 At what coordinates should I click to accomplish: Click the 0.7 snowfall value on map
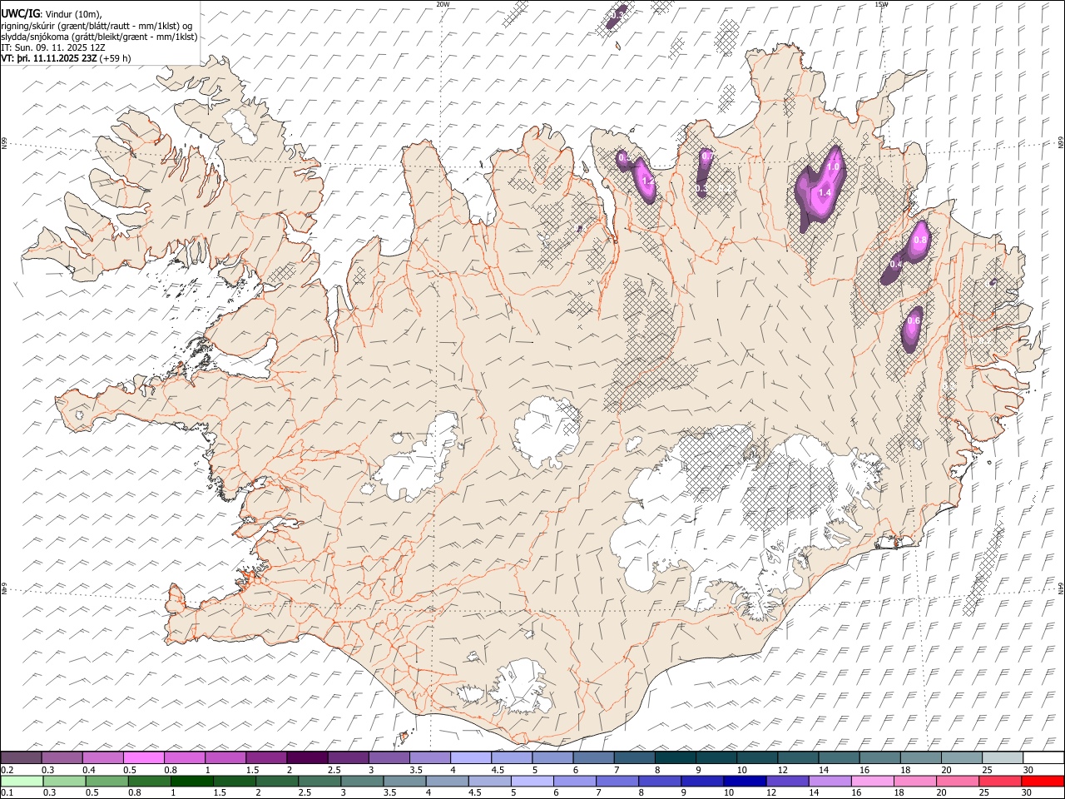click(x=706, y=156)
